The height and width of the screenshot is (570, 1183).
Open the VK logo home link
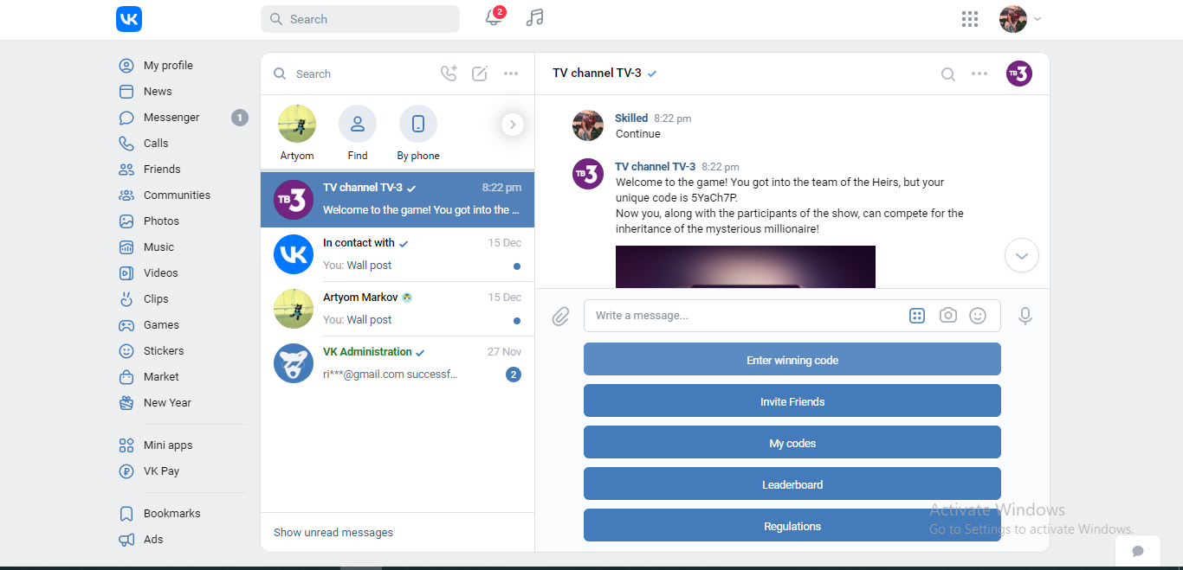pyautogui.click(x=129, y=19)
